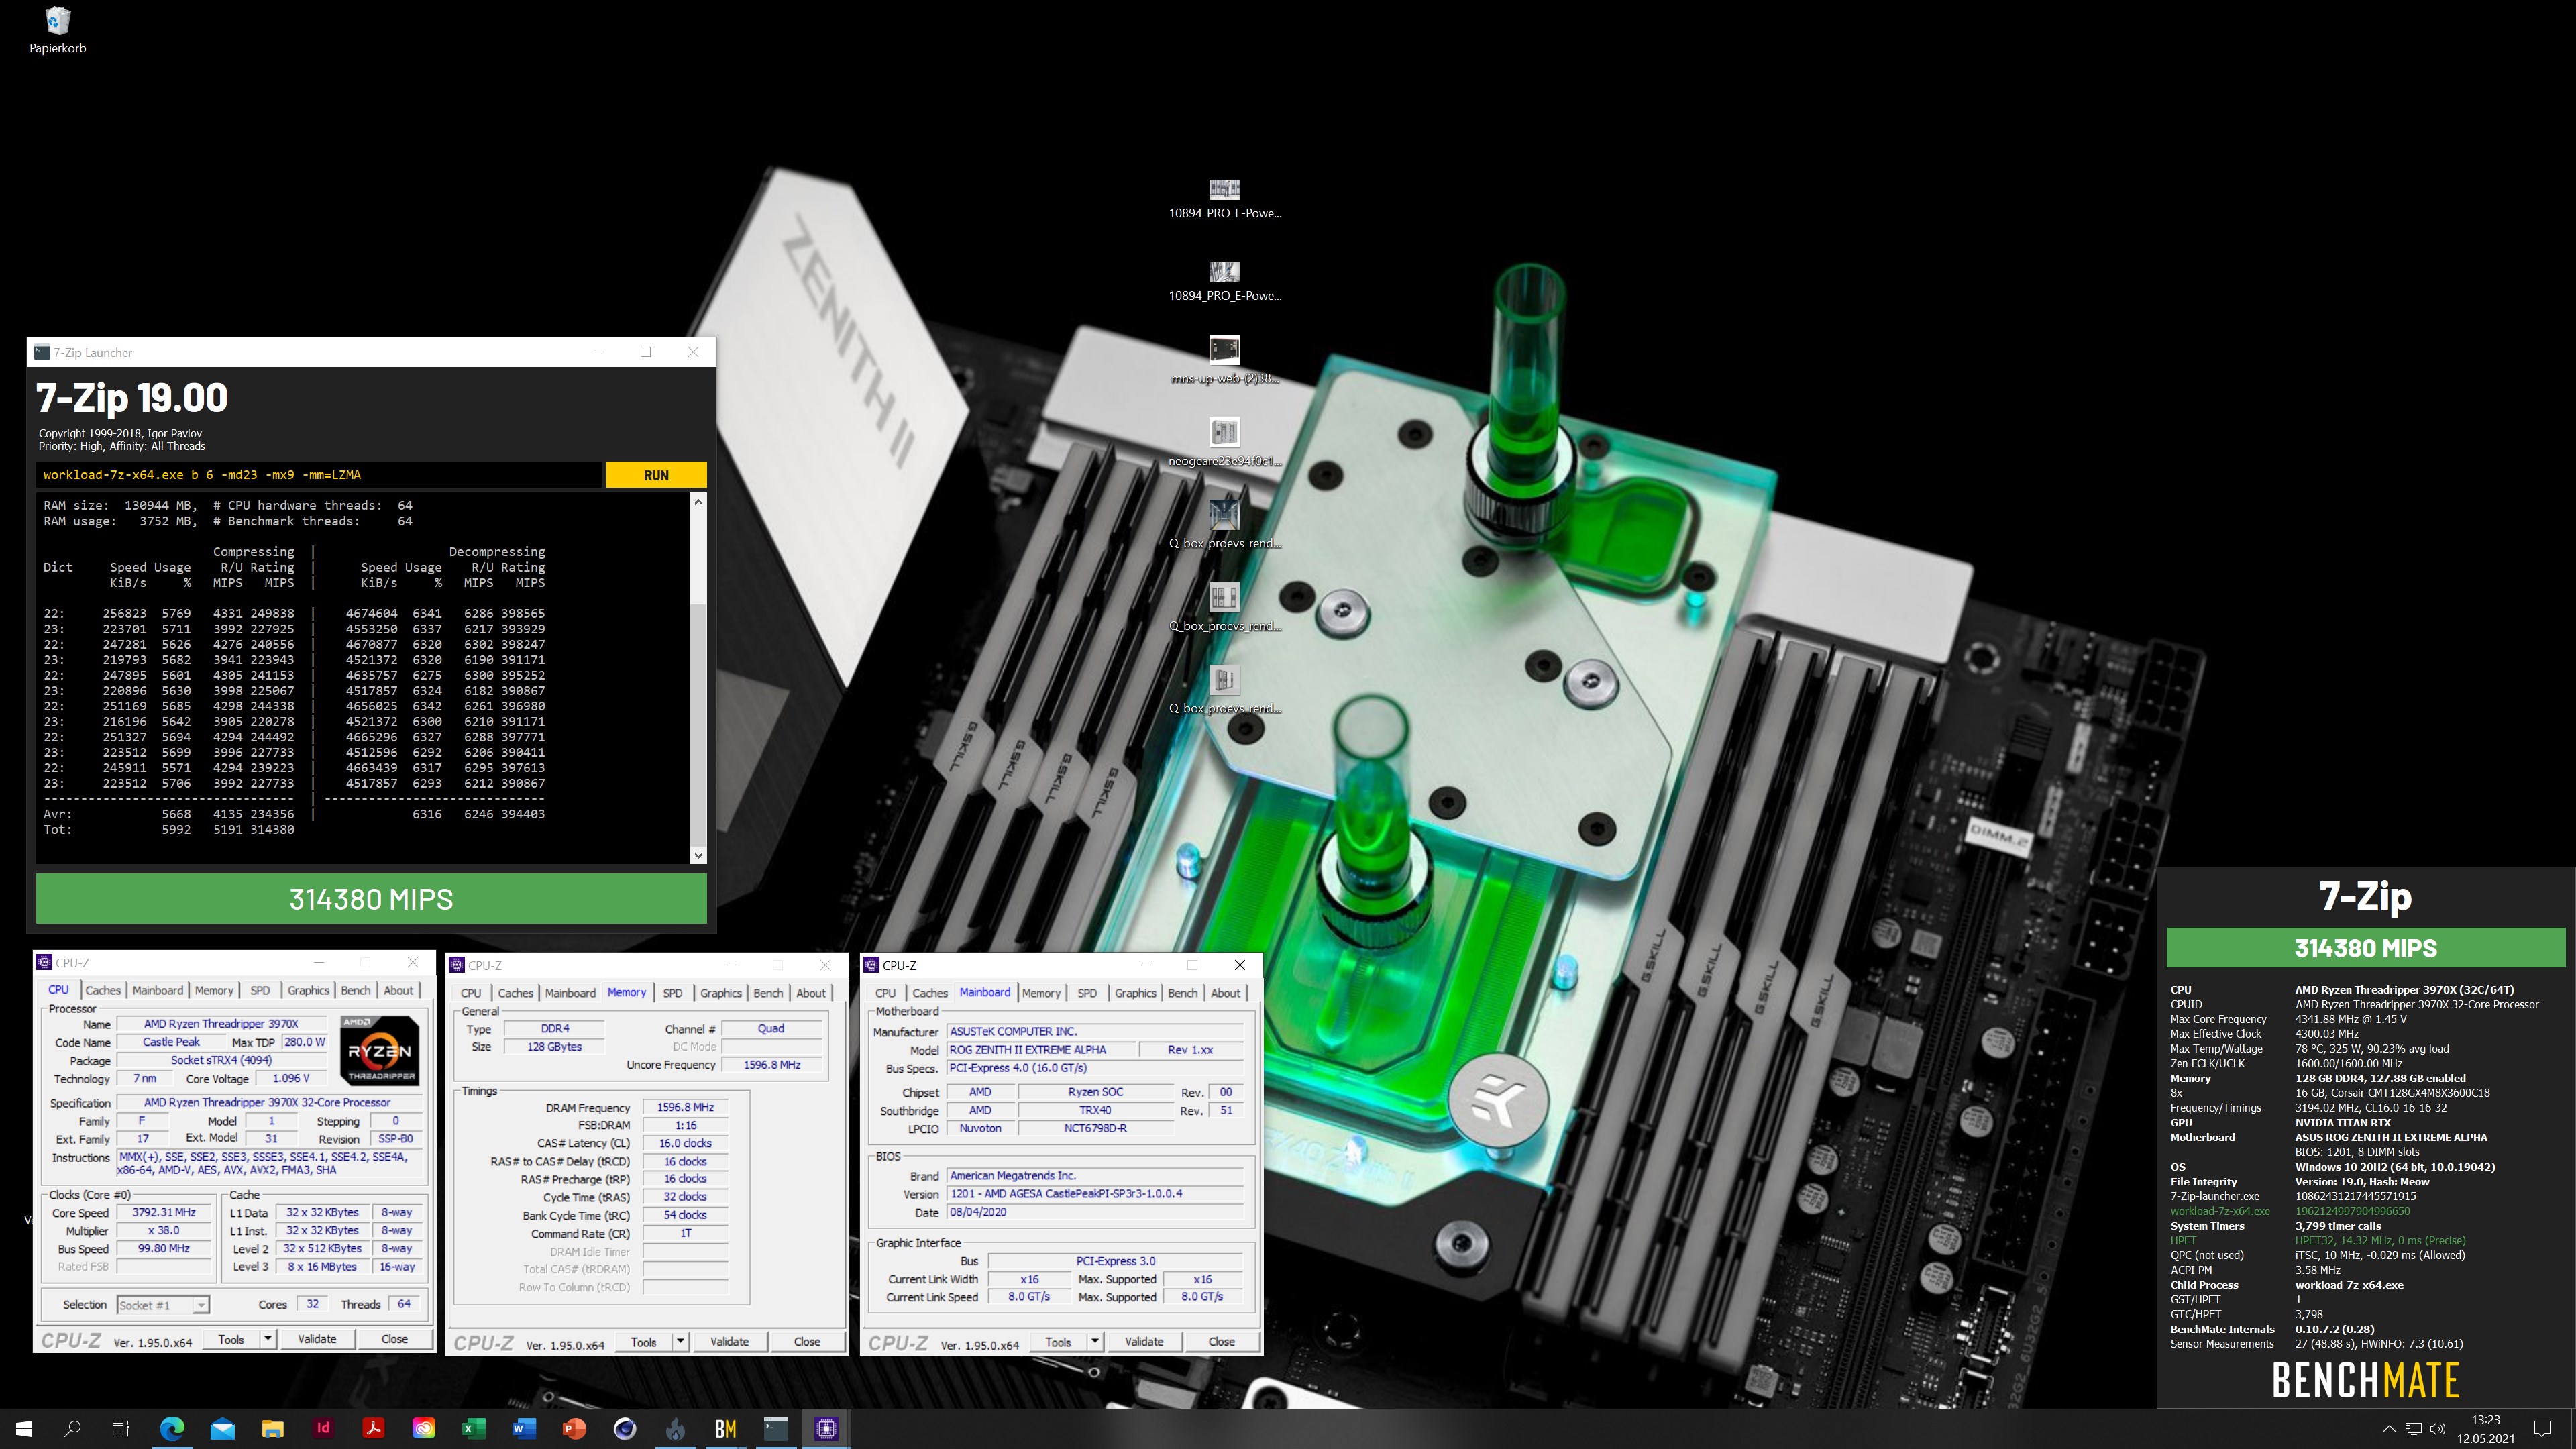Image resolution: width=2576 pixels, height=1449 pixels.
Task: Switch to BenchMate taskbar icon
Action: tap(726, 1428)
